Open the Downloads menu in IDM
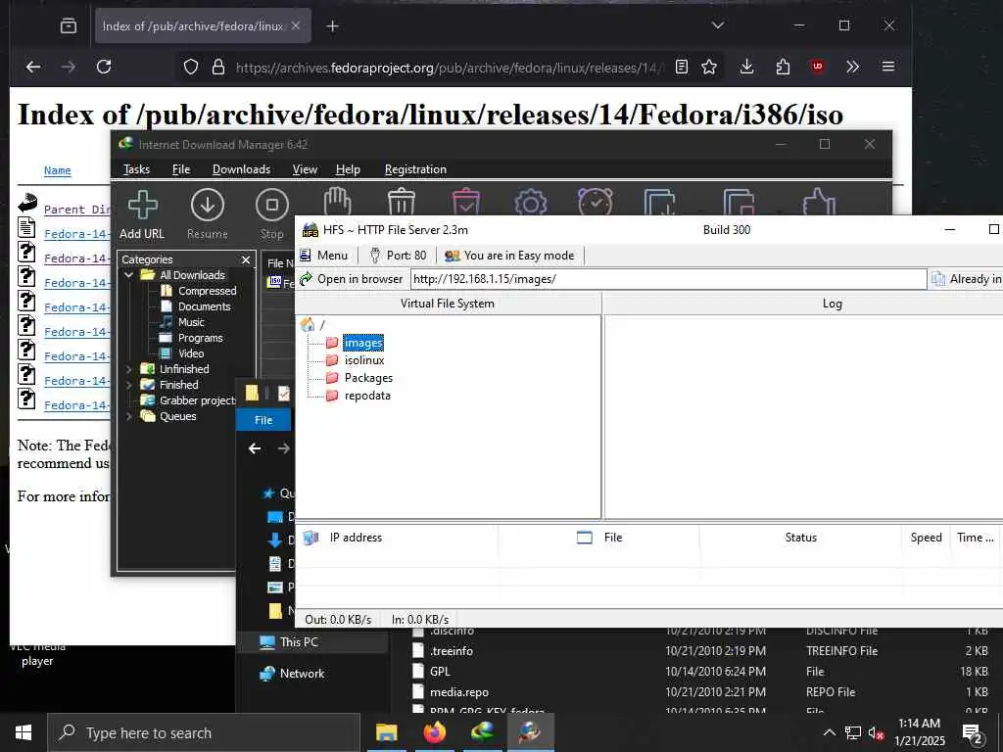 pos(241,169)
